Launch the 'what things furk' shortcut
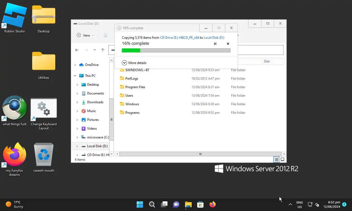 15,111
